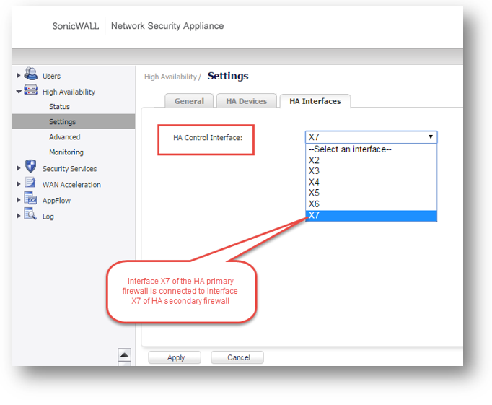Click the sidebar scroll up arrow

click(x=124, y=354)
